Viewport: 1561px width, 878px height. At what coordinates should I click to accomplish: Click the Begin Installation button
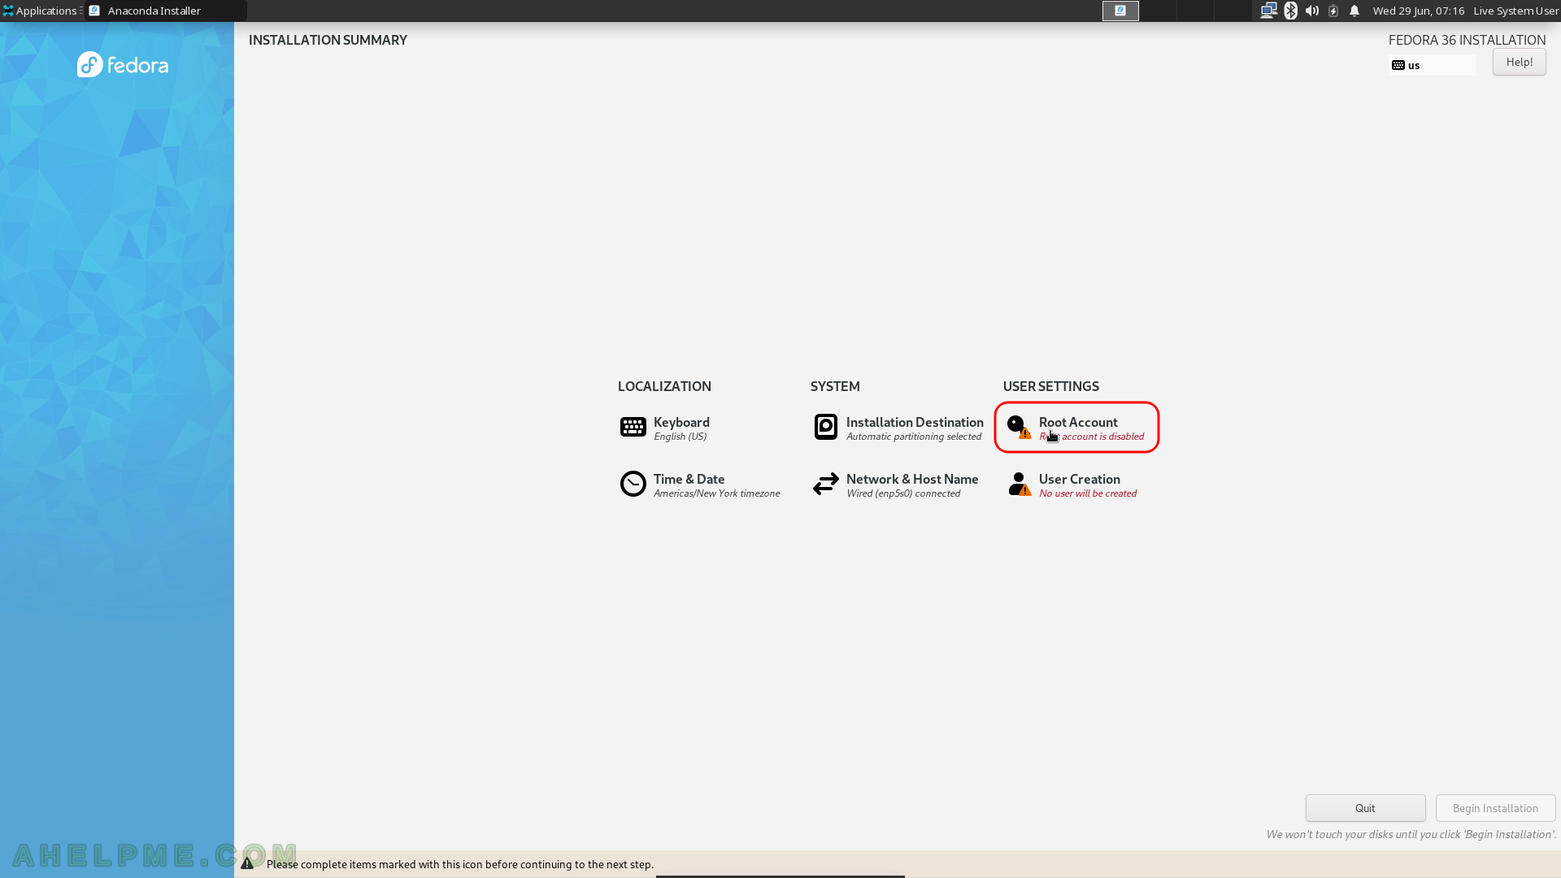(x=1495, y=808)
